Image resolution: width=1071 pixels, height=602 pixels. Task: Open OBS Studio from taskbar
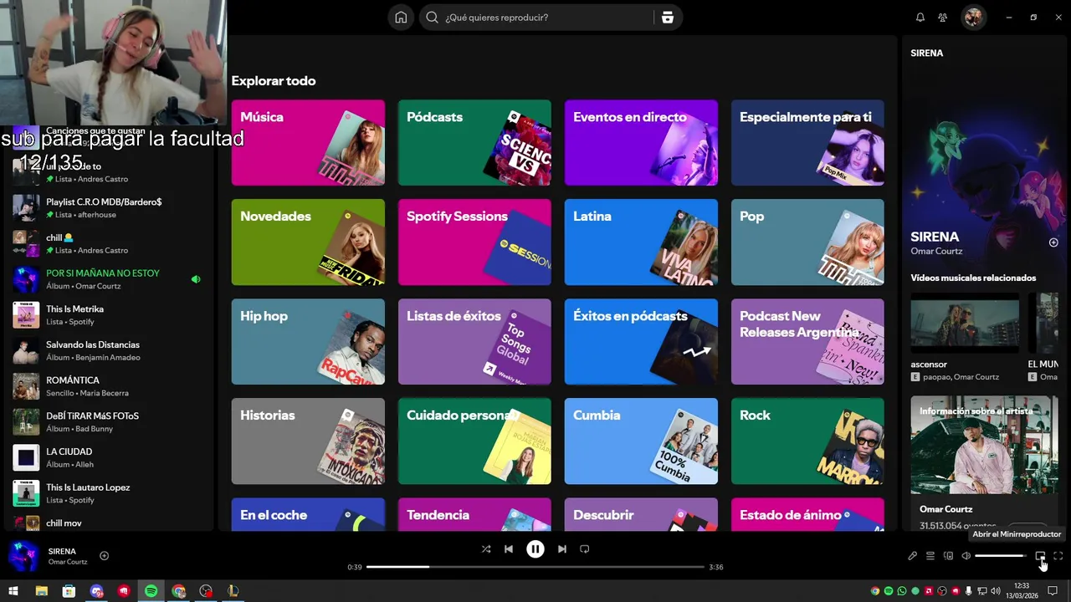pyautogui.click(x=206, y=591)
